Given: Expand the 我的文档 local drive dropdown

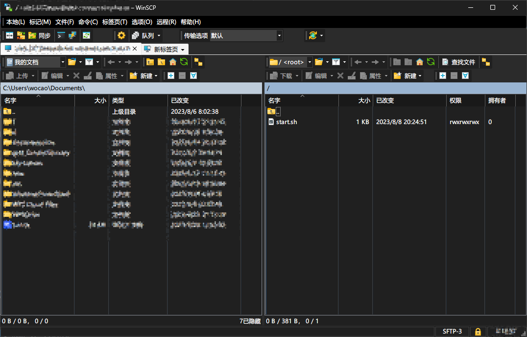Looking at the screenshot, I should [63, 62].
